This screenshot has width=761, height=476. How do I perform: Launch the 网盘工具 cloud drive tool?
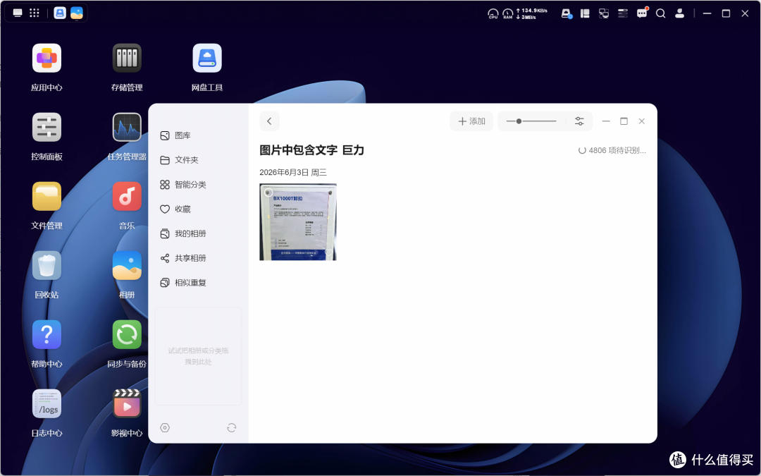206,59
